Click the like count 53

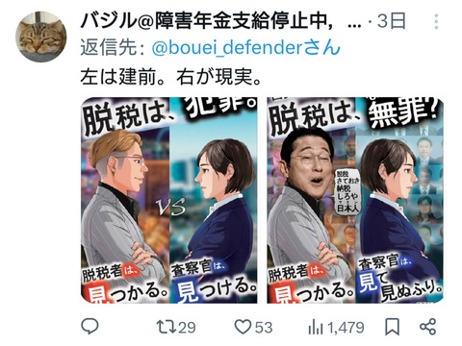coord(264,328)
